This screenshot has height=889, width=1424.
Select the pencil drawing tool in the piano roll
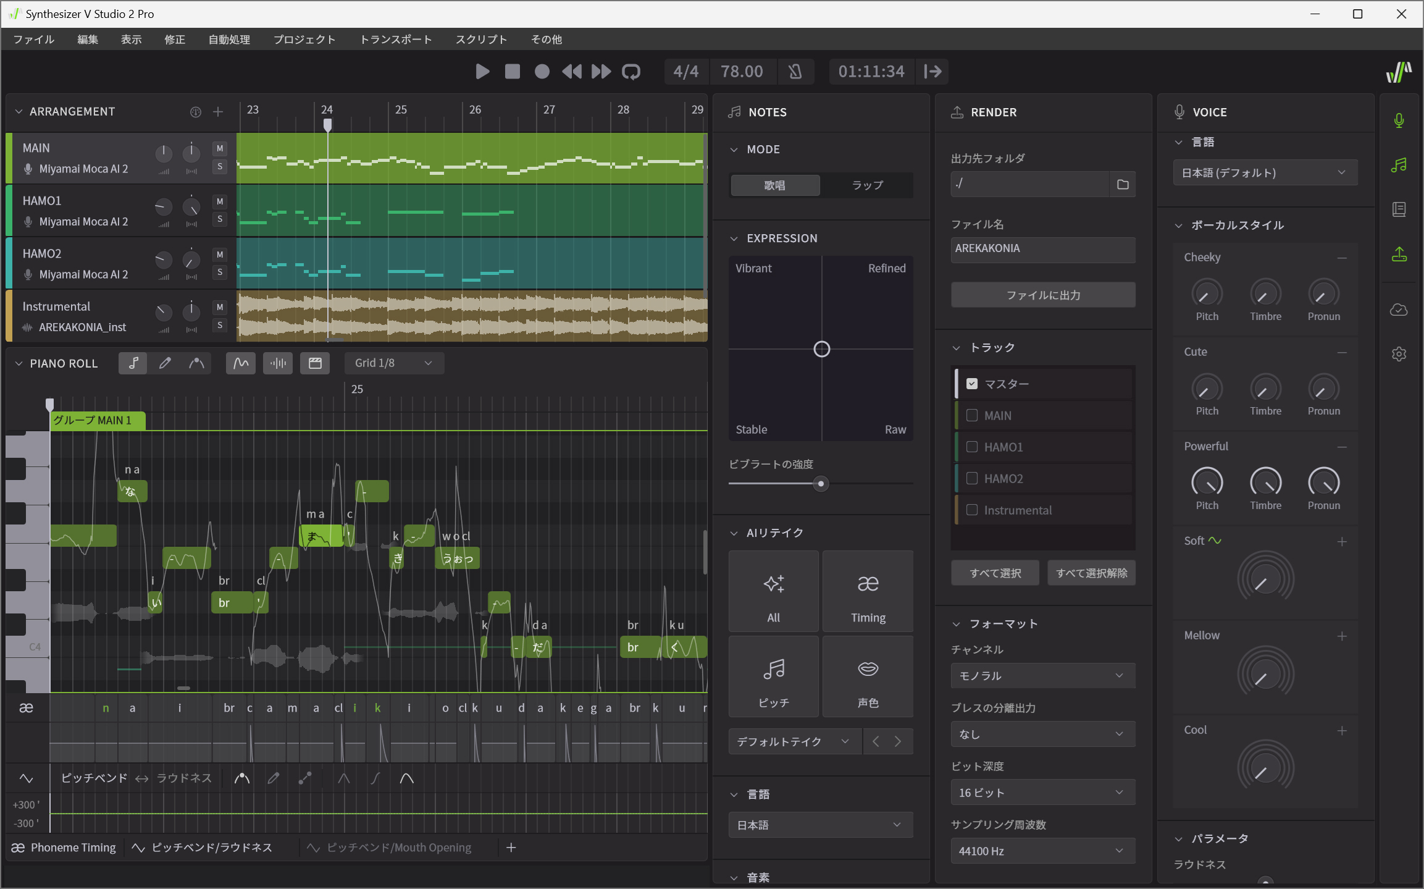[164, 363]
